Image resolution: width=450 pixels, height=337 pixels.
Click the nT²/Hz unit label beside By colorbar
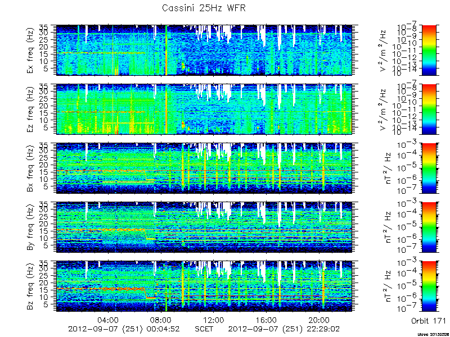[388, 227]
